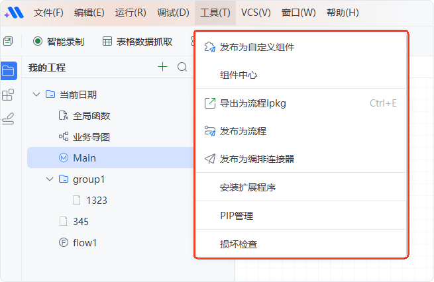Open the 业务导图 tree item
The image size is (434, 282).
[x=91, y=137]
